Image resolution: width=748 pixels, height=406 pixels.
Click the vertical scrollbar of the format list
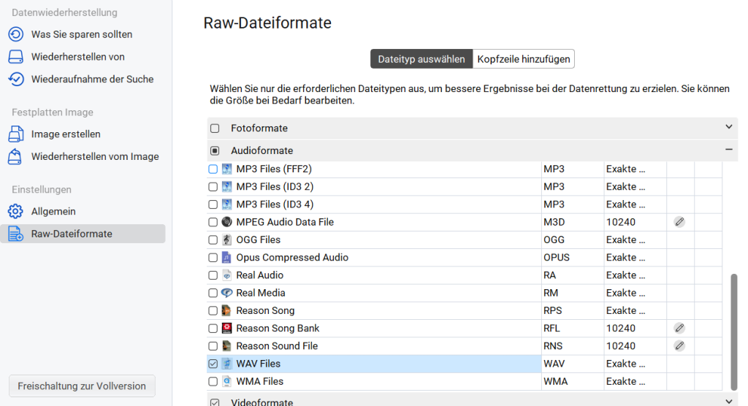click(733, 332)
